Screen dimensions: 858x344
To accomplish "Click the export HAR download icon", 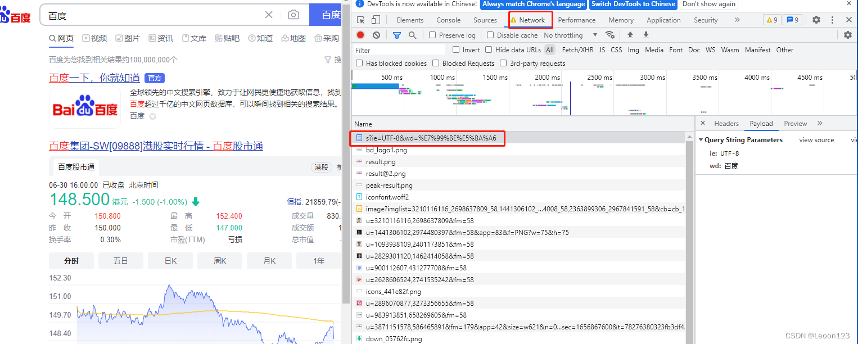I will point(646,35).
